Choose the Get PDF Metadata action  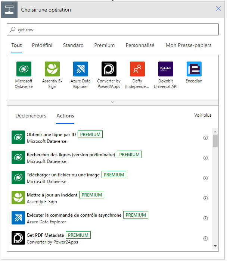(110, 238)
